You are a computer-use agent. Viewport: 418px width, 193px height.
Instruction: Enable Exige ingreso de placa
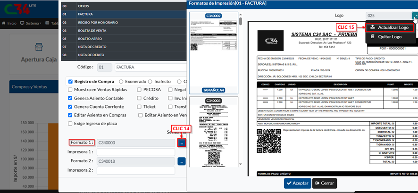coord(71,123)
